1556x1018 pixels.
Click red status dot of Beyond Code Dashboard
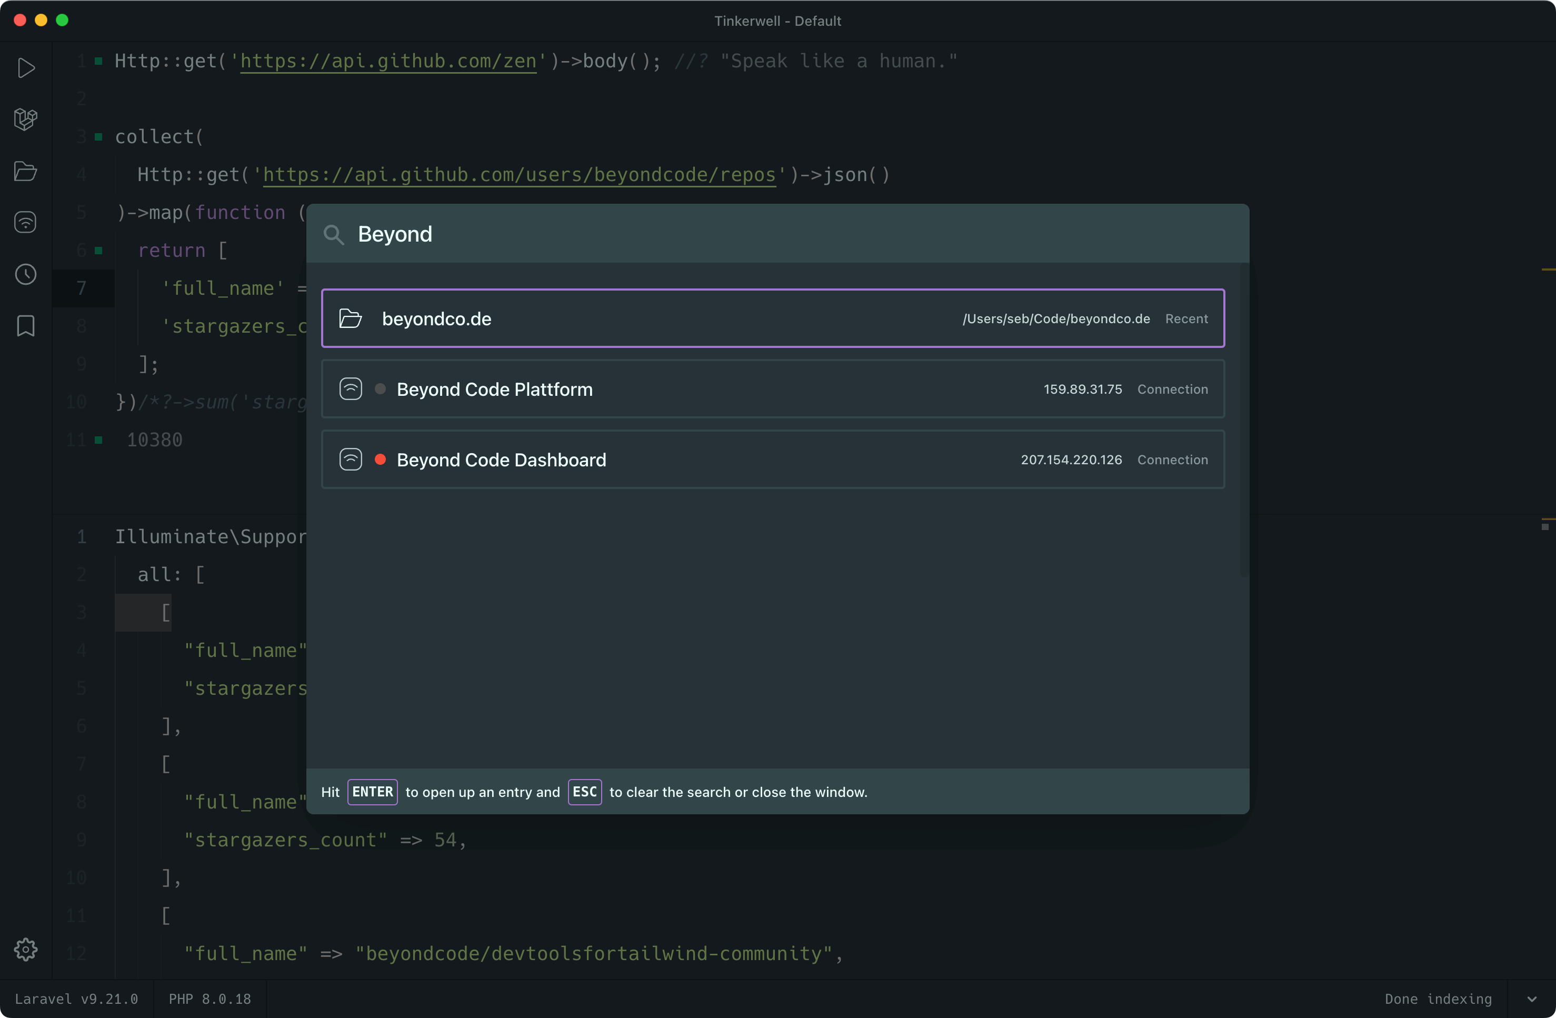(380, 460)
